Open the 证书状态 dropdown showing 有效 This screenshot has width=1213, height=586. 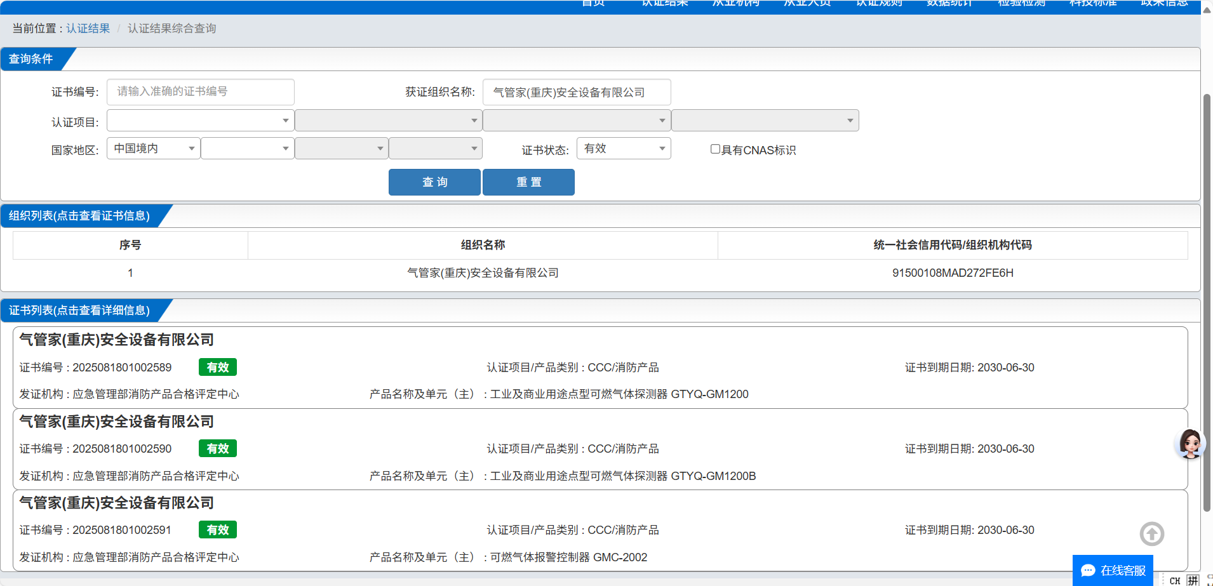click(623, 149)
